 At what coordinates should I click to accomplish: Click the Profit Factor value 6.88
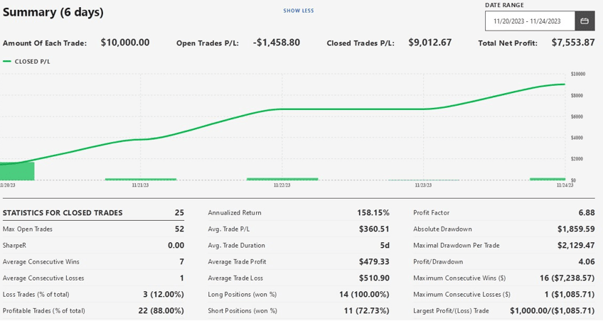click(586, 213)
